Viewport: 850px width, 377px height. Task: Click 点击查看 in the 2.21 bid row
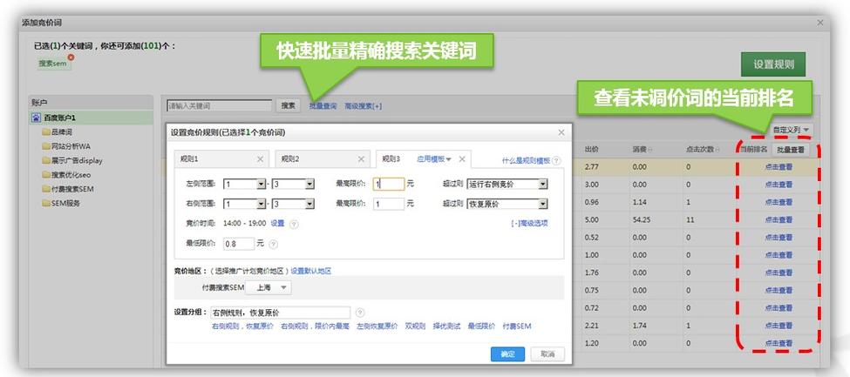[779, 326]
